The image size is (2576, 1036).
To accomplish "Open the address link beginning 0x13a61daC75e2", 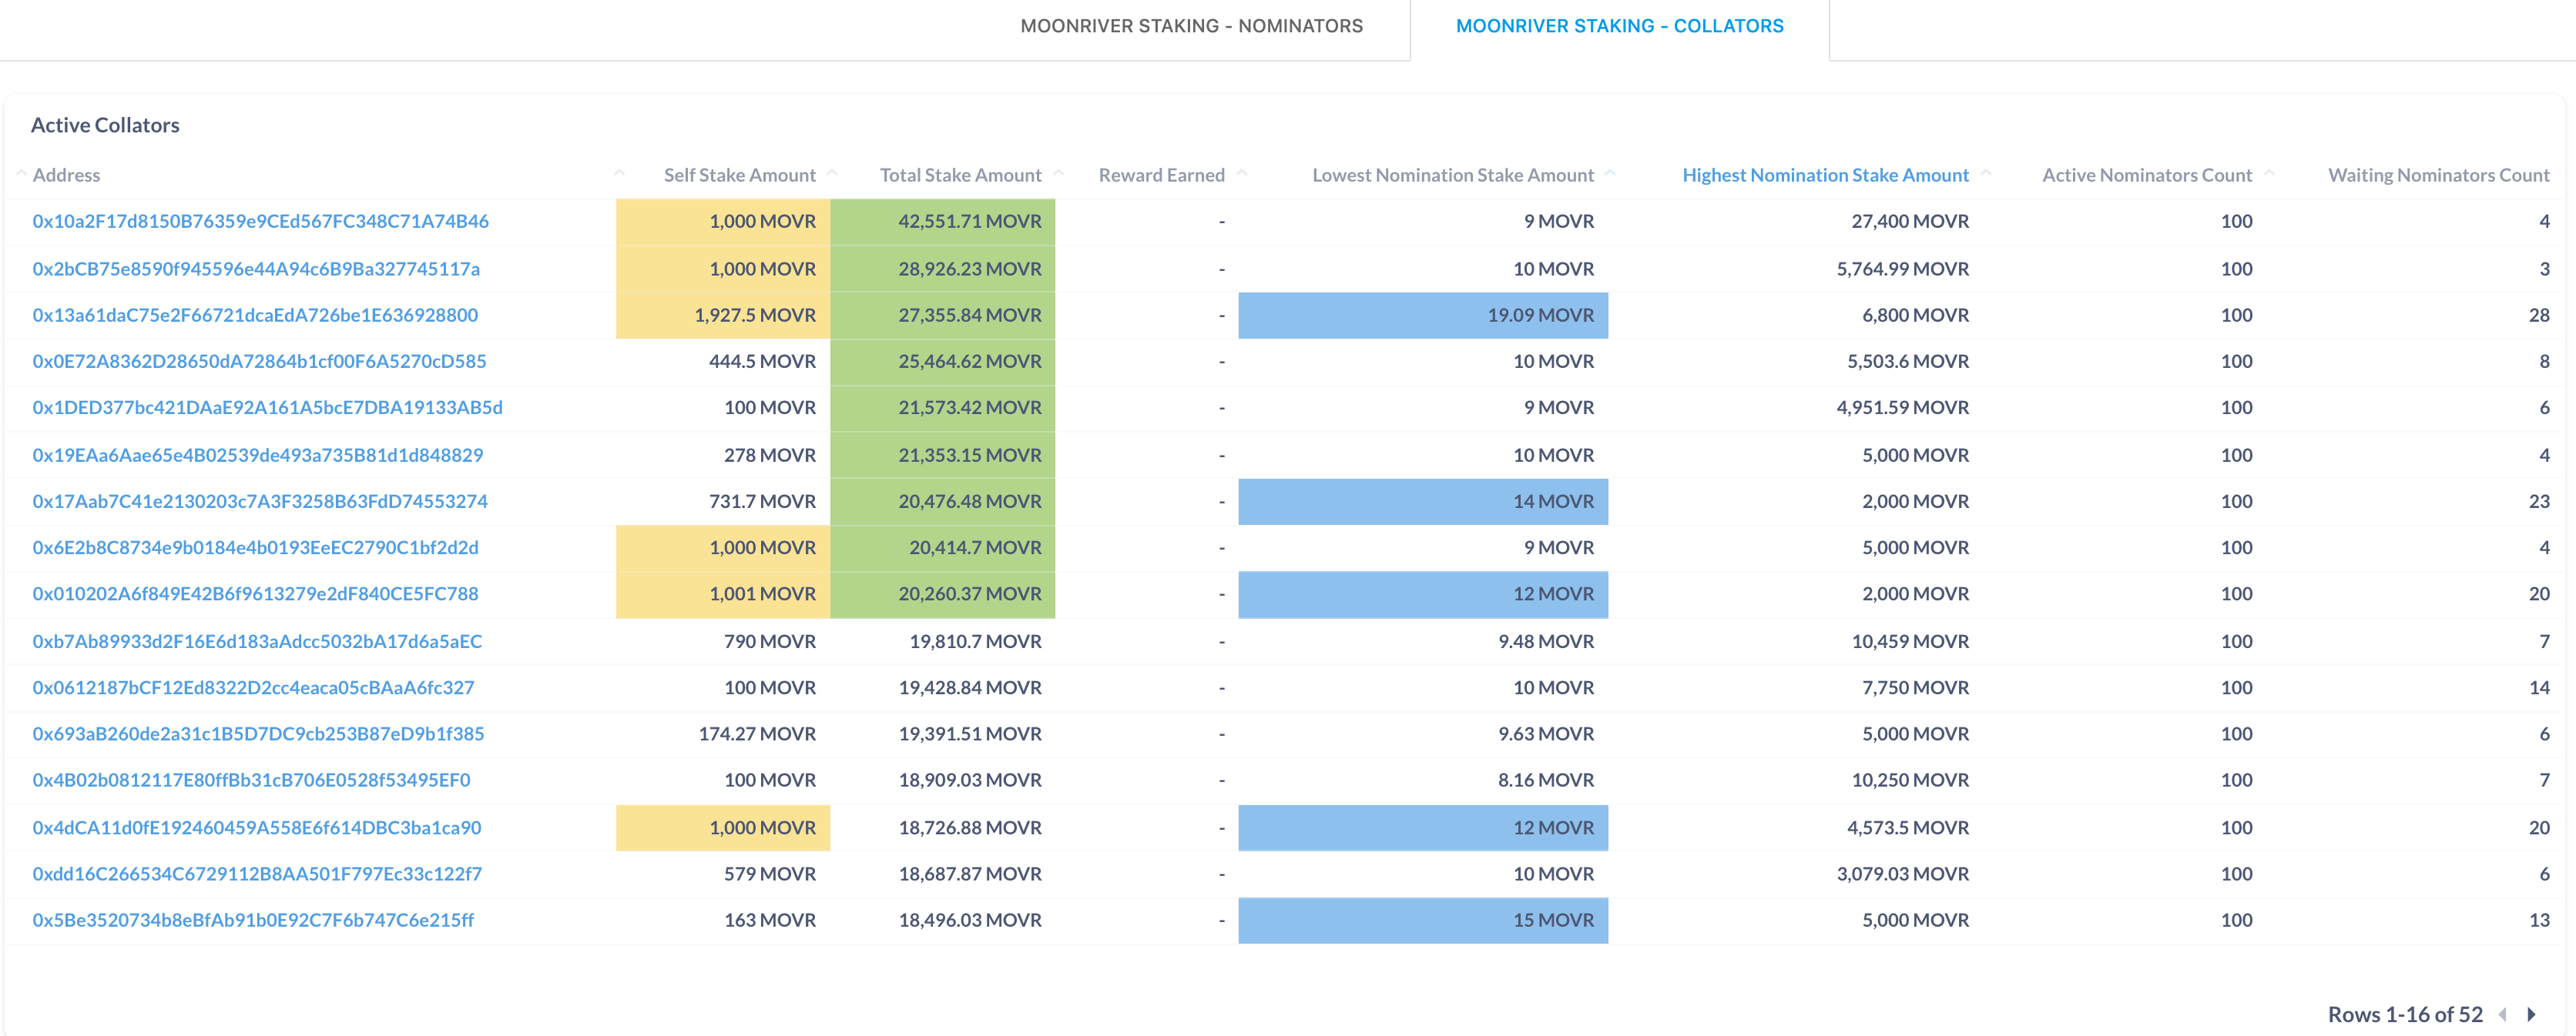I will [255, 315].
